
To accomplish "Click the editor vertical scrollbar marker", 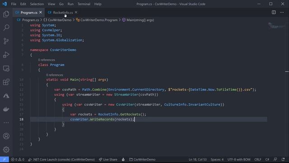I will click(x=287, y=72).
